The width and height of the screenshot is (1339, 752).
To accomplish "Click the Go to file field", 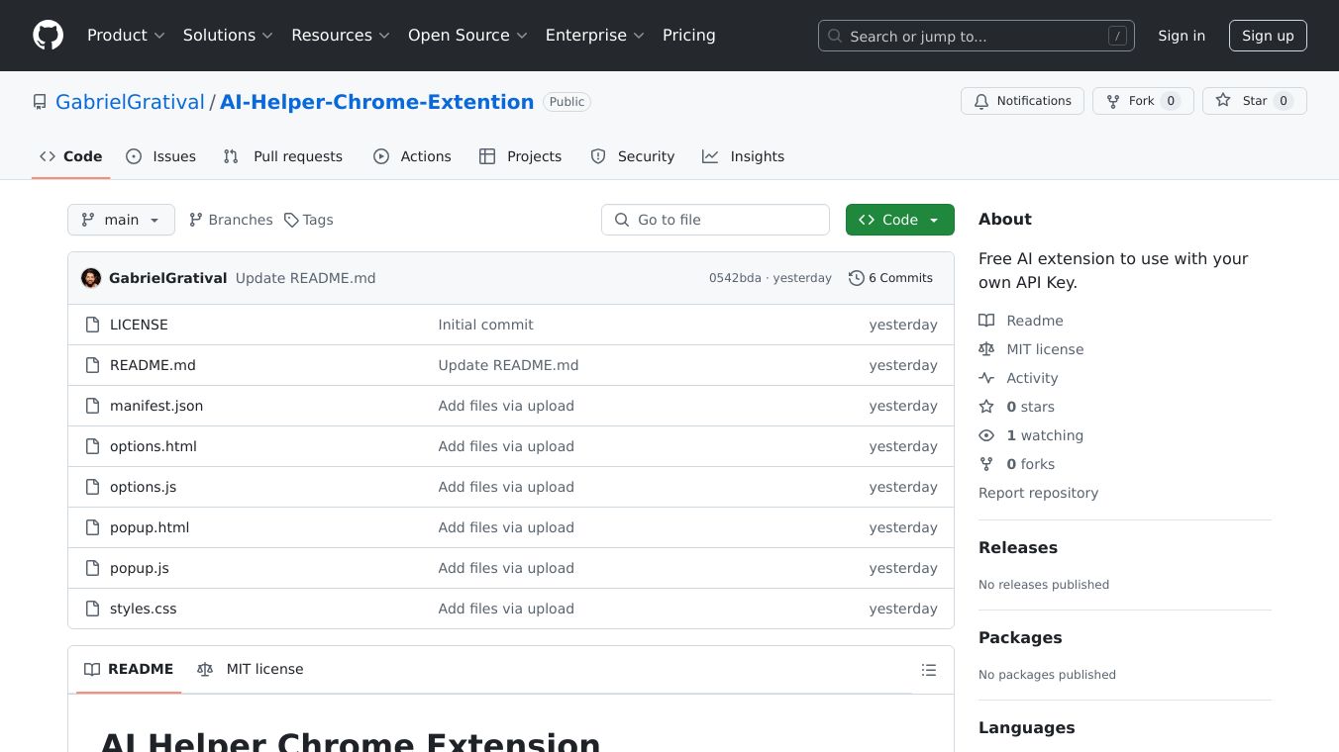I will click(x=715, y=220).
